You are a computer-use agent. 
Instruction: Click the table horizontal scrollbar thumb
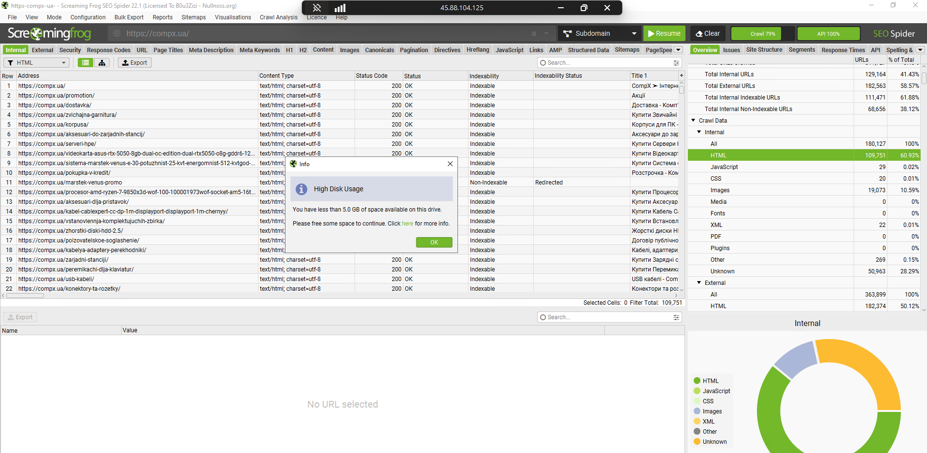[24, 296]
